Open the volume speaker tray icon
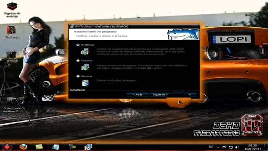268x151 pixels. pos(237,147)
